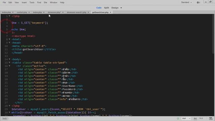Open the Standard workspace dropdown
The width and height of the screenshot is (215, 121).
pyautogui.click(x=186, y=2)
